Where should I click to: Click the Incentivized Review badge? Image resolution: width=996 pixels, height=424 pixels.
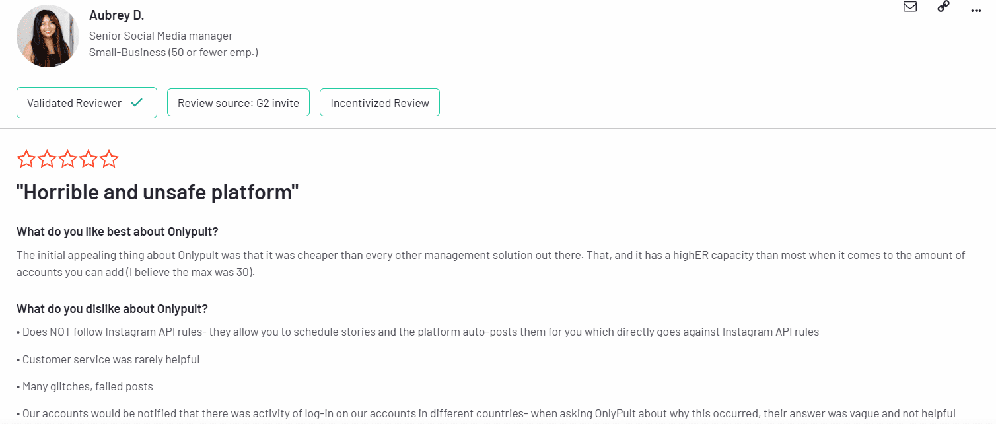click(380, 103)
